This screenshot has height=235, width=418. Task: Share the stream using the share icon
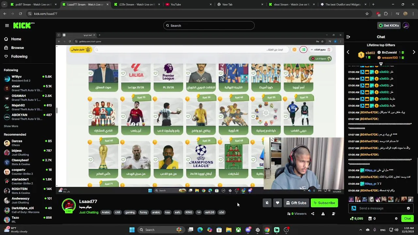(x=313, y=214)
